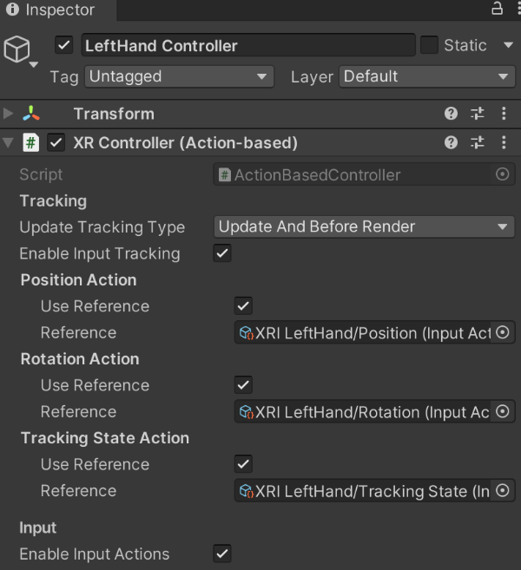The width and height of the screenshot is (521, 570).
Task: Click the XR Controller script icon
Action: (31, 142)
